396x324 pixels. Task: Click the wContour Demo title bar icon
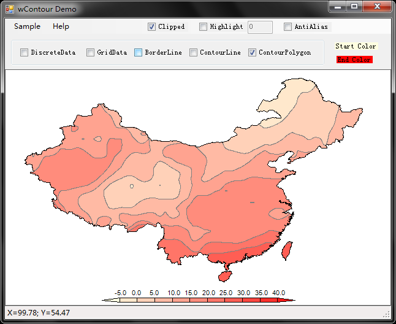(9, 9)
